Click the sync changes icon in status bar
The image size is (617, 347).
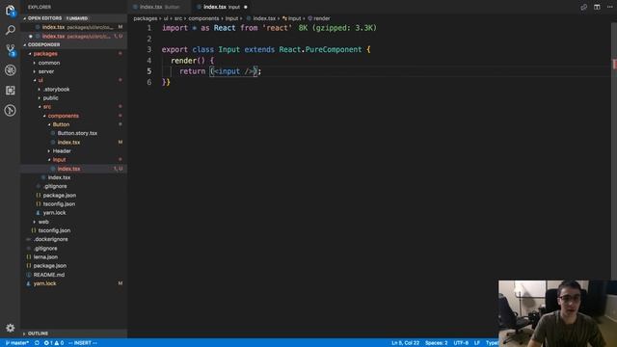(x=37, y=343)
